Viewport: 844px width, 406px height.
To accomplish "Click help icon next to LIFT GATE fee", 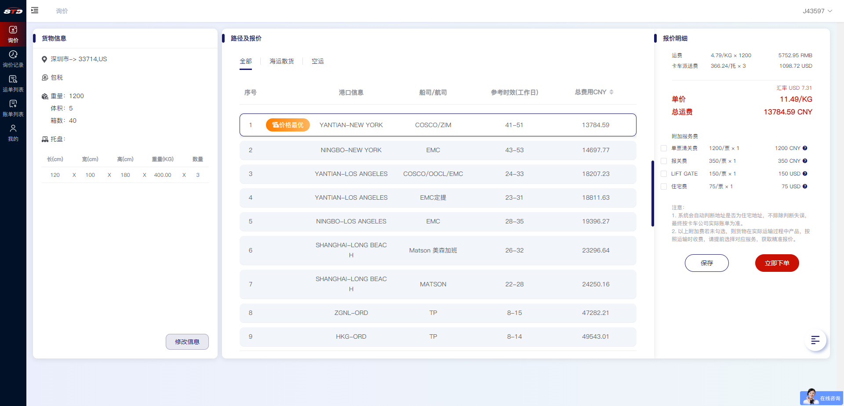I will click(805, 174).
